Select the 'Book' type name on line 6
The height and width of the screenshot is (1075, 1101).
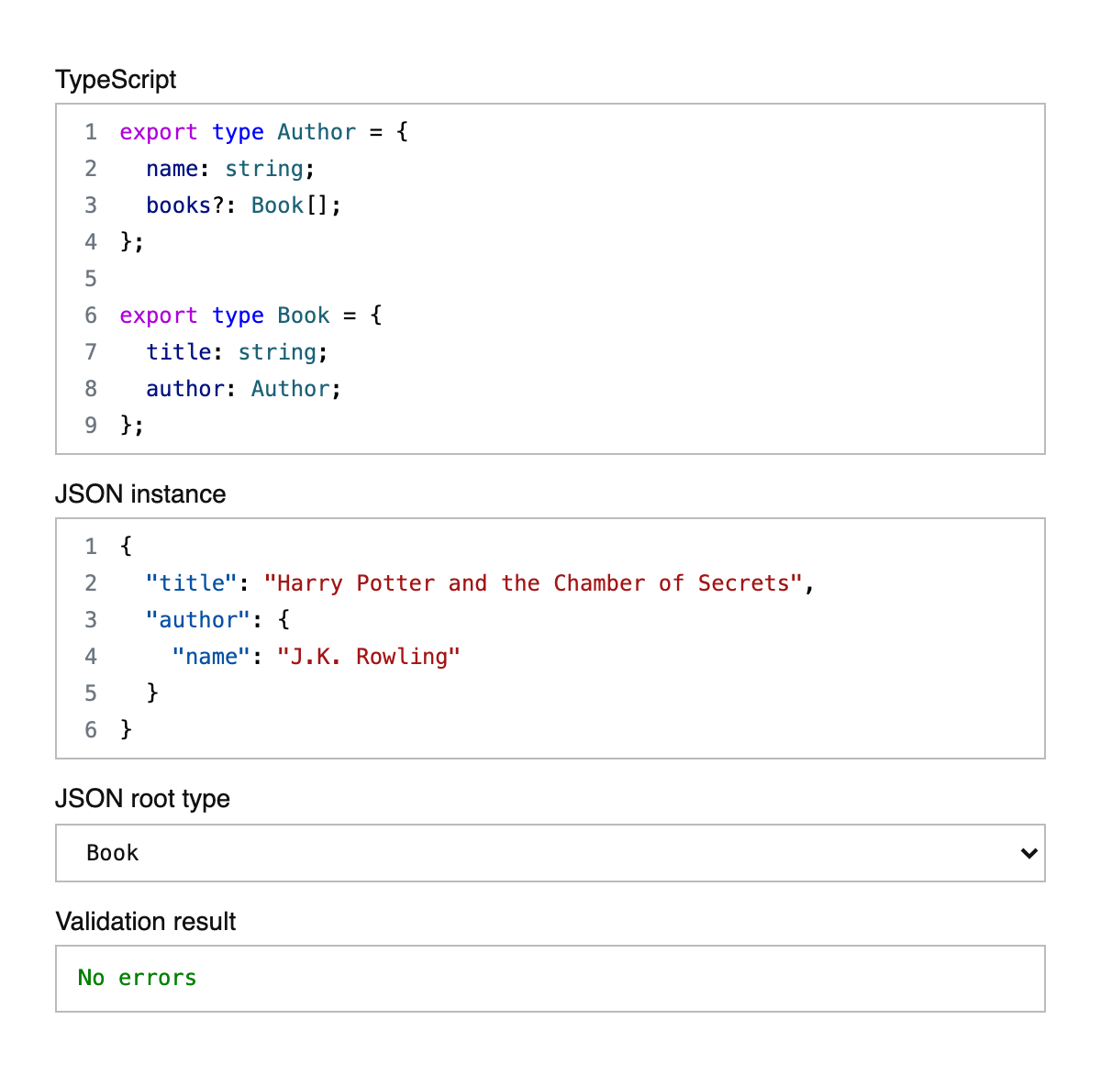pyautogui.click(x=304, y=316)
